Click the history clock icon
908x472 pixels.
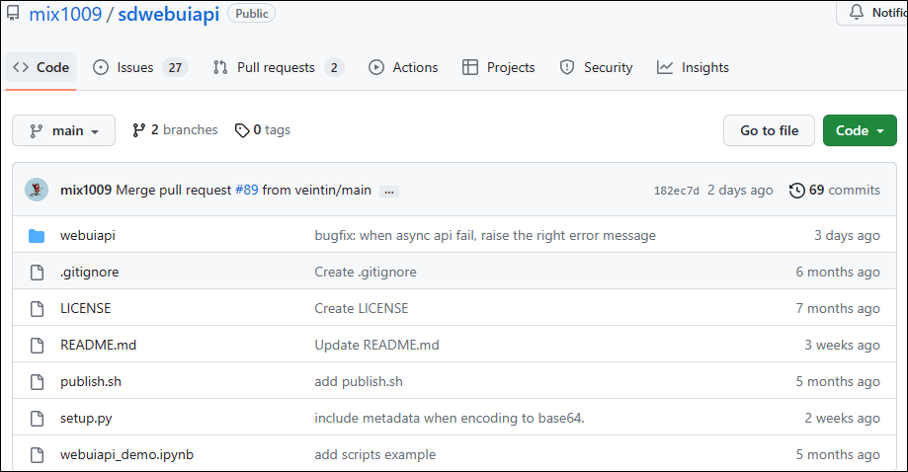coord(796,190)
